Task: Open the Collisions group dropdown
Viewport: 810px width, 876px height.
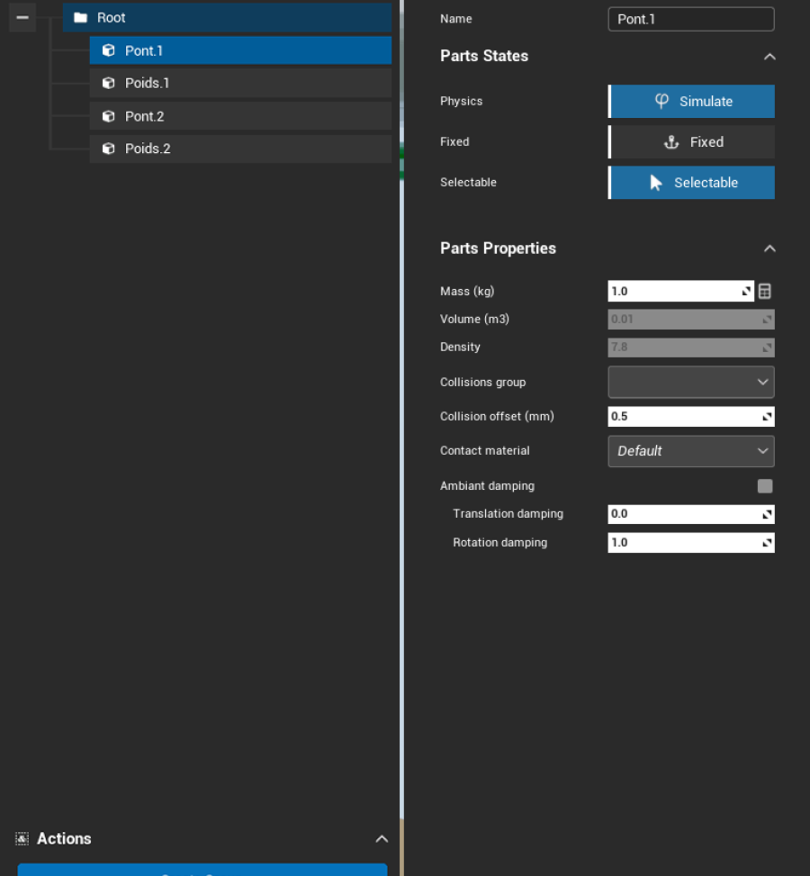Action: (691, 382)
